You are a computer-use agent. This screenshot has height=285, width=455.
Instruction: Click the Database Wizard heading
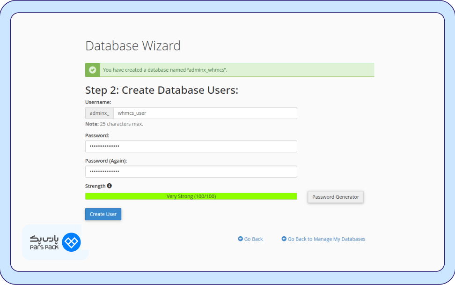click(132, 45)
